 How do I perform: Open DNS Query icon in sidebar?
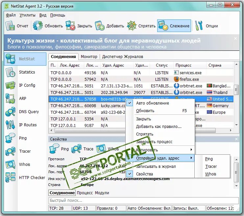point(10,112)
